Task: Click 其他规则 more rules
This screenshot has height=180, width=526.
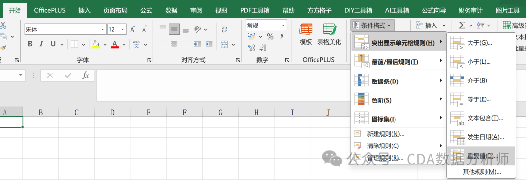Action: tap(481, 172)
